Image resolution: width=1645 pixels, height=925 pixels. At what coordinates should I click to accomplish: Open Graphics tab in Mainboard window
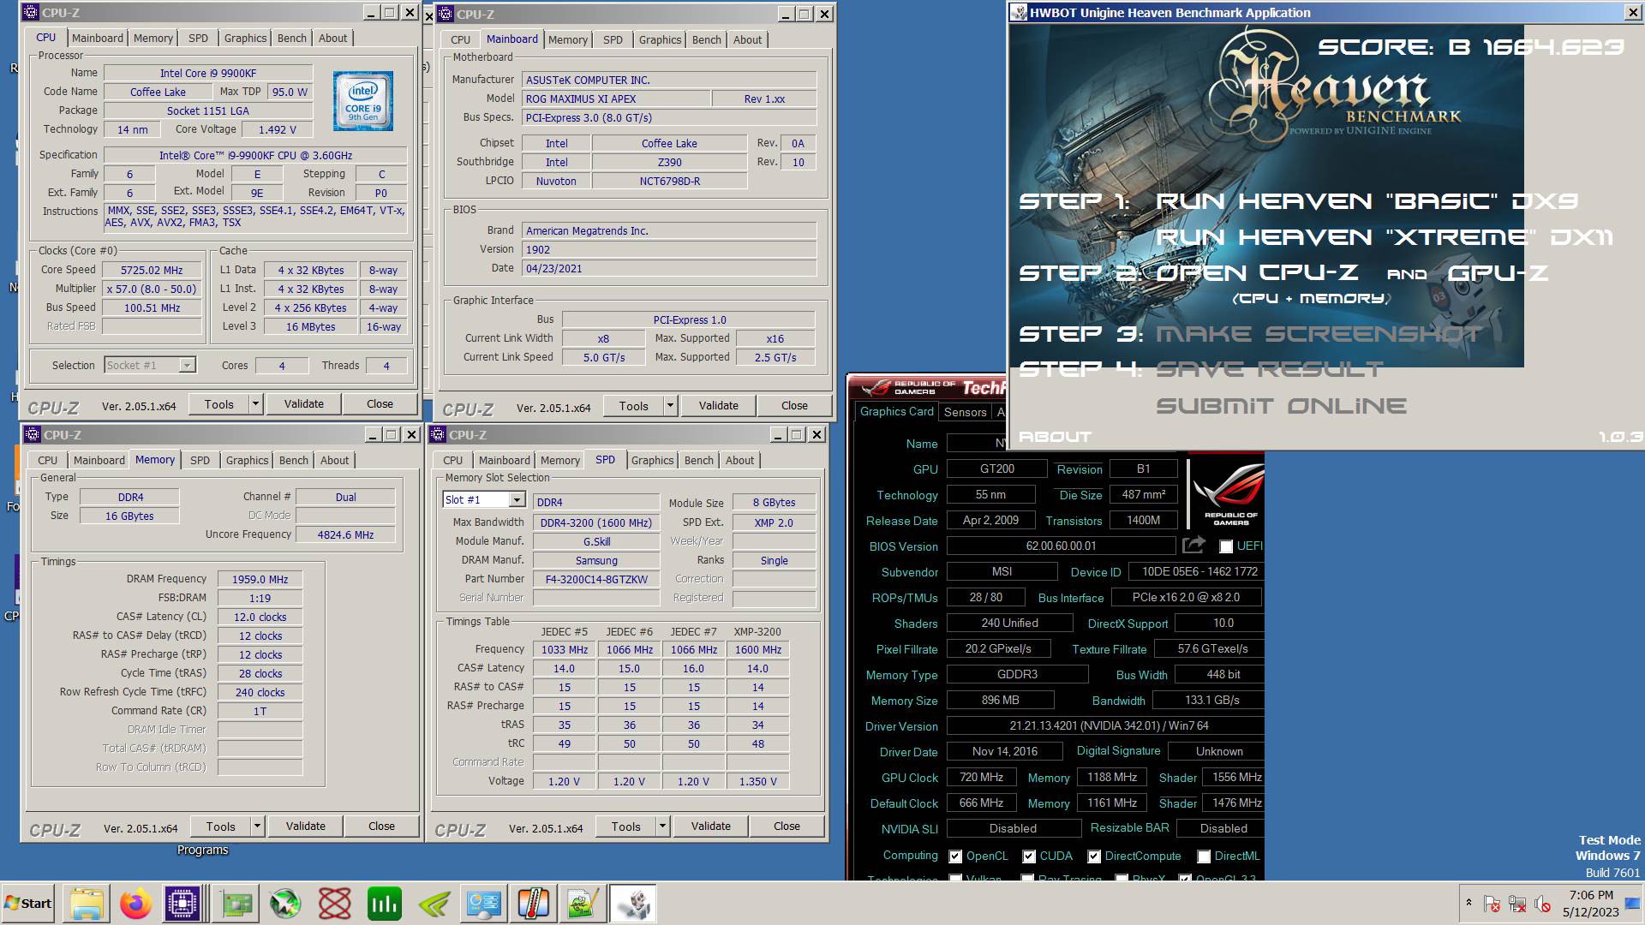(660, 39)
